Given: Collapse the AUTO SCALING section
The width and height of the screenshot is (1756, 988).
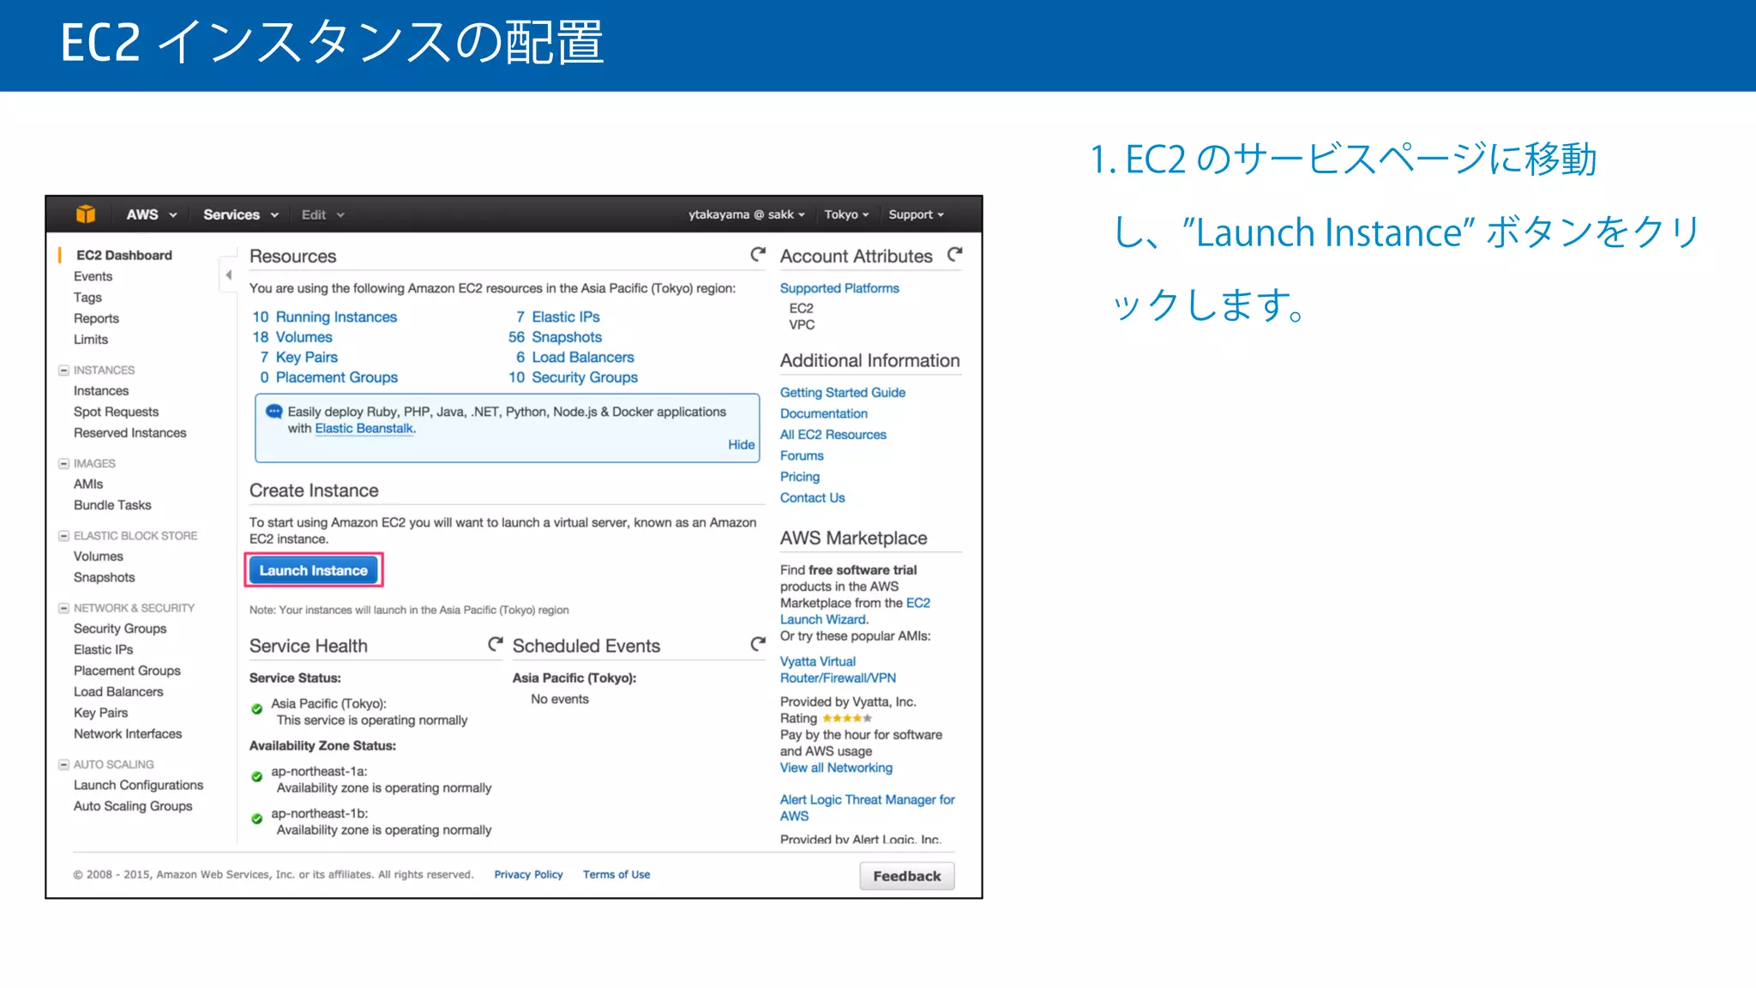Looking at the screenshot, I should pyautogui.click(x=63, y=765).
